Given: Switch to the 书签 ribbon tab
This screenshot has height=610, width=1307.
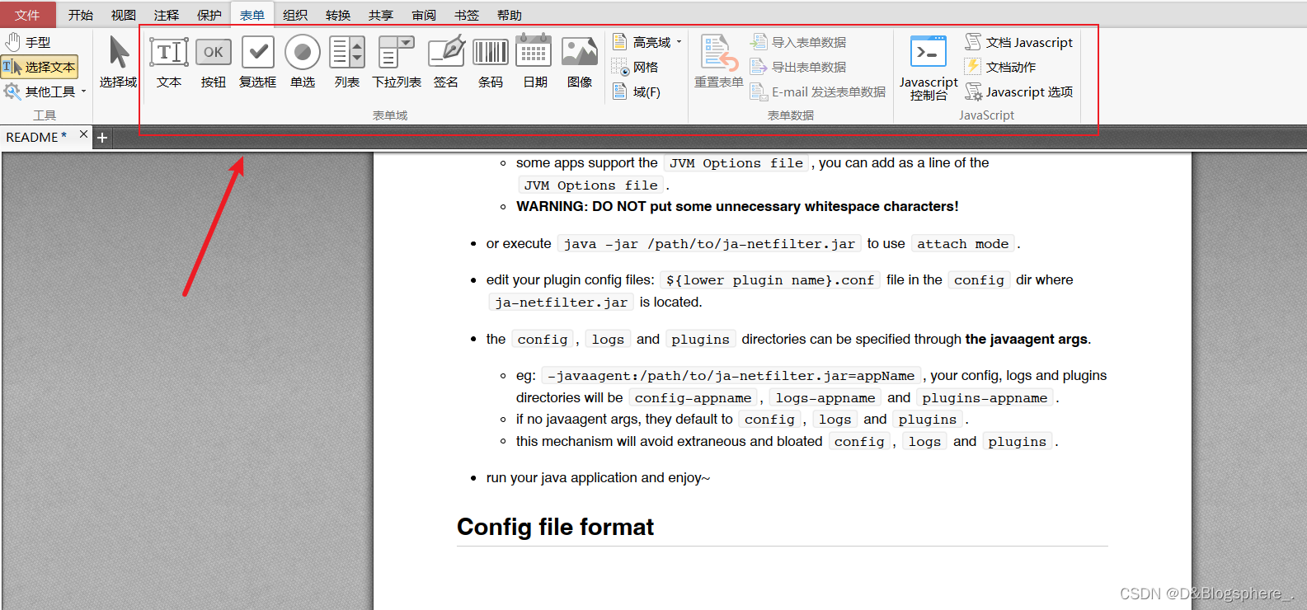Looking at the screenshot, I should click(467, 15).
